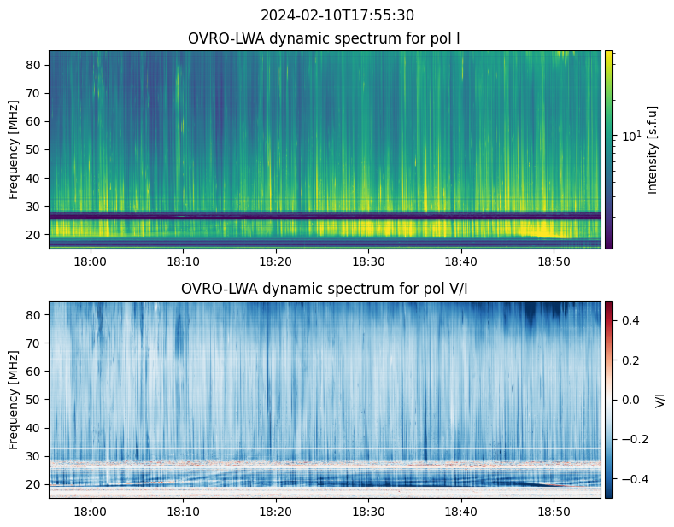Screen dimensions: 674x527
Task: Click 18:30 tick on top plot axis
Action: click(367, 262)
